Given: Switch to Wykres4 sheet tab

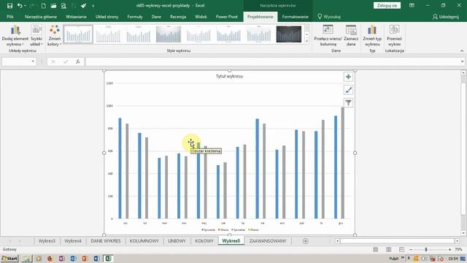Looking at the screenshot, I should tap(73, 241).
